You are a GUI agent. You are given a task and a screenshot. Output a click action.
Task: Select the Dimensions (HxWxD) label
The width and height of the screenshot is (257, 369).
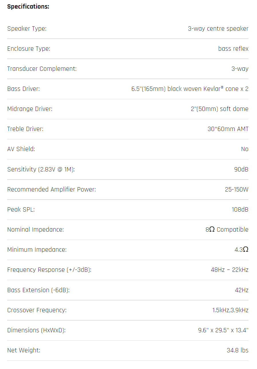pyautogui.click(x=36, y=330)
